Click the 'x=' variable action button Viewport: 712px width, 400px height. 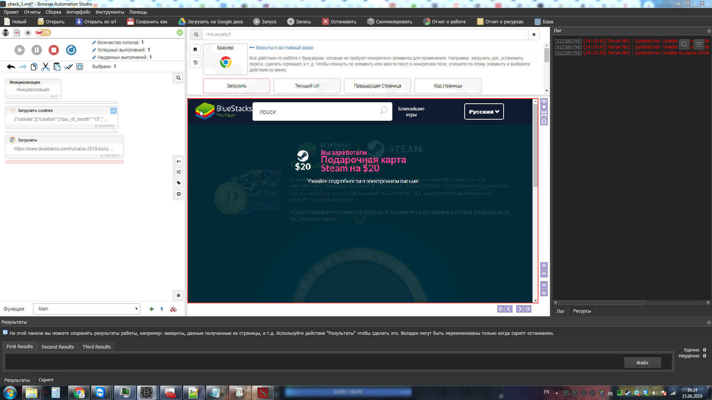click(x=179, y=161)
